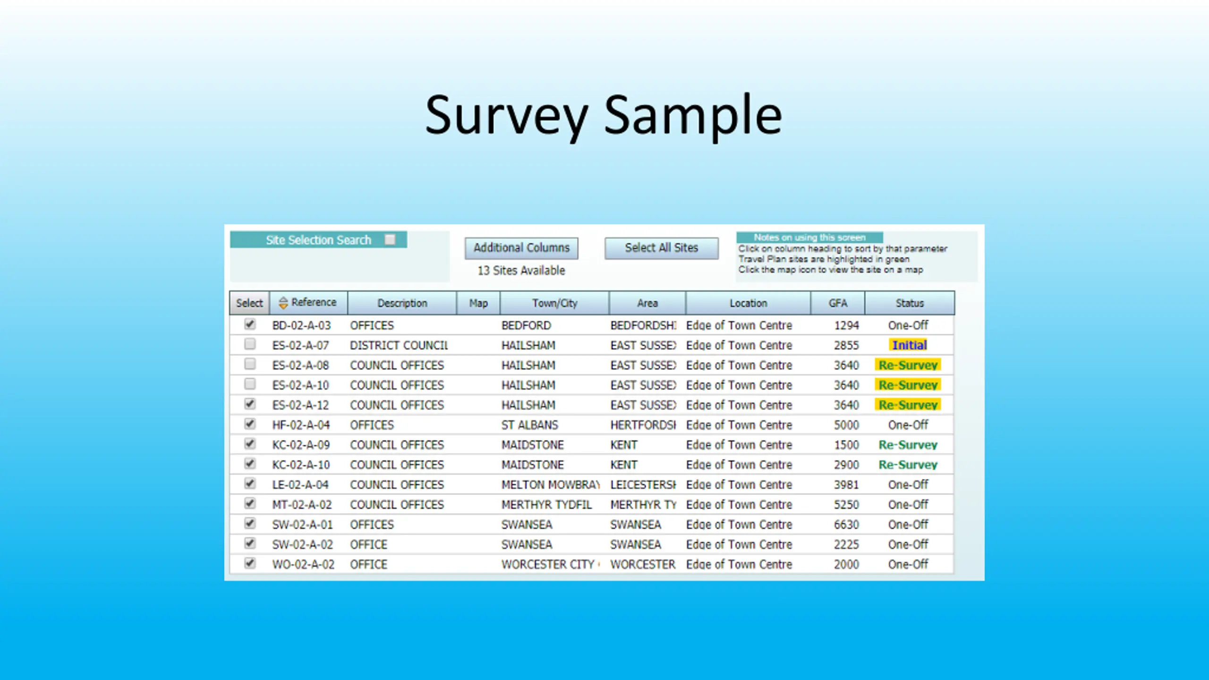Click the KC-02-A-10 reference cell
This screenshot has height=680, width=1209.
301,465
